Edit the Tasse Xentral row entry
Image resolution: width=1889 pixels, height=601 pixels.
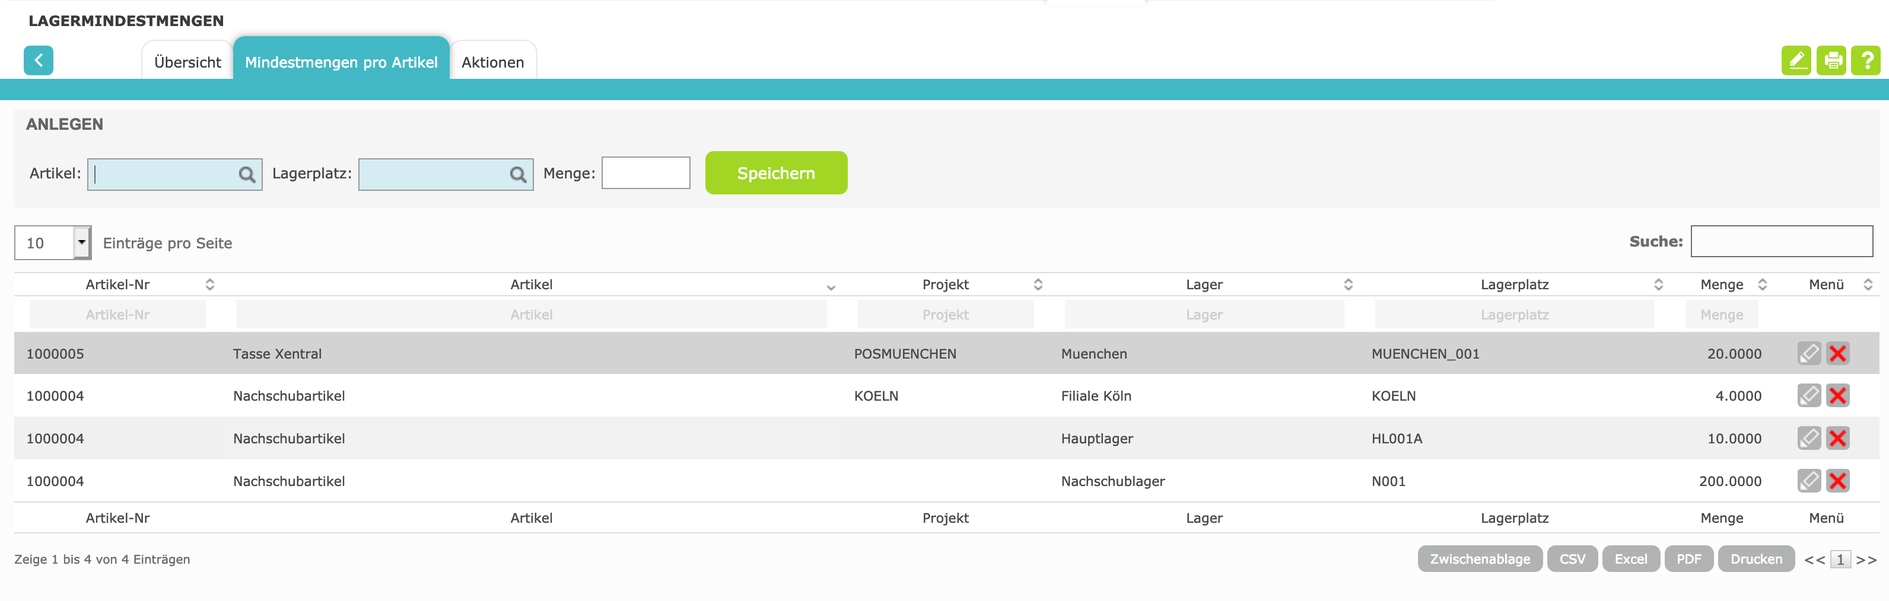pyautogui.click(x=1808, y=353)
